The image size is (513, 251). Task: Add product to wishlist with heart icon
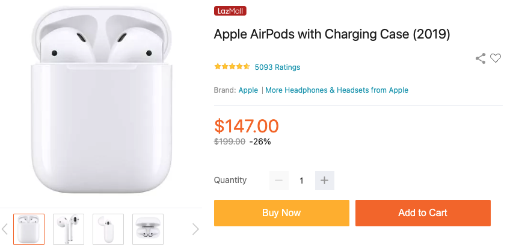pos(496,58)
